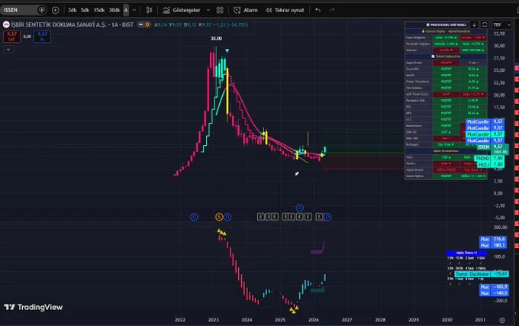Switch to the 3dk interval
This screenshot has height=326, width=519.
[x=73, y=10]
